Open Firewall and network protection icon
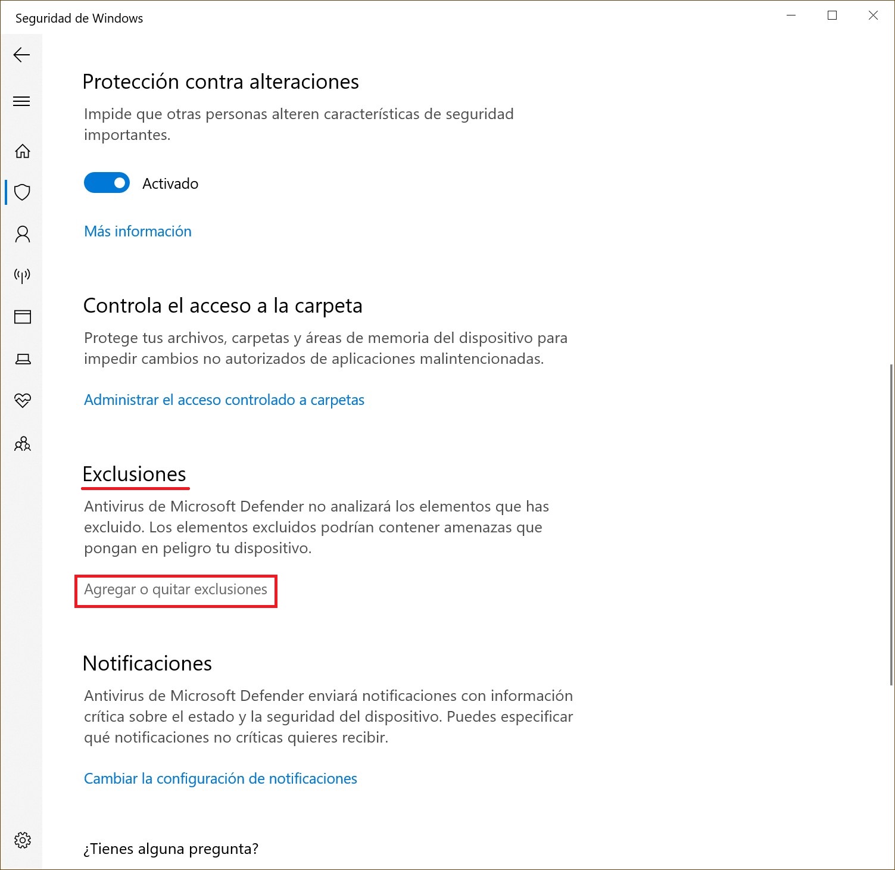 pyautogui.click(x=23, y=276)
